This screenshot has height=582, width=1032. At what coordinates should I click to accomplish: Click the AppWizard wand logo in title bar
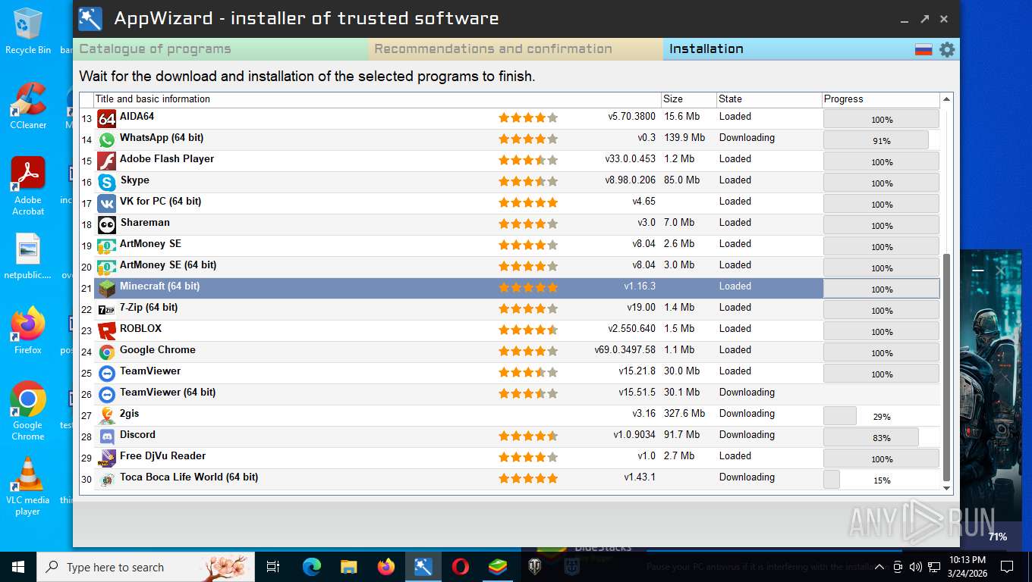click(x=90, y=18)
